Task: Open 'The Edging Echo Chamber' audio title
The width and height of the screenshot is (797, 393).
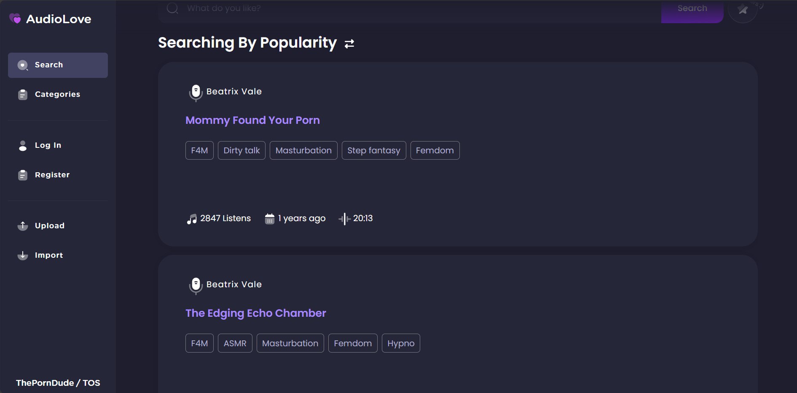Action: pyautogui.click(x=255, y=313)
